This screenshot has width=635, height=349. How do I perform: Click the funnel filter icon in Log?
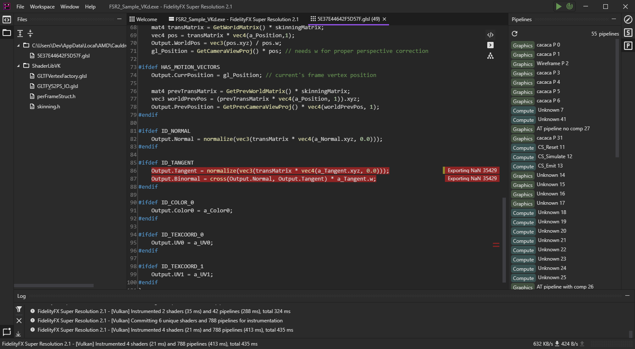click(x=19, y=310)
